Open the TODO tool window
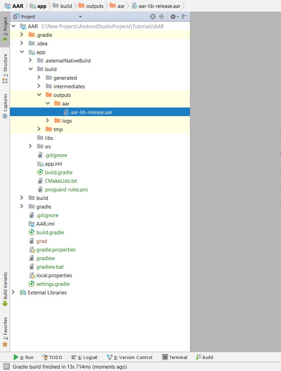 pyautogui.click(x=52, y=357)
